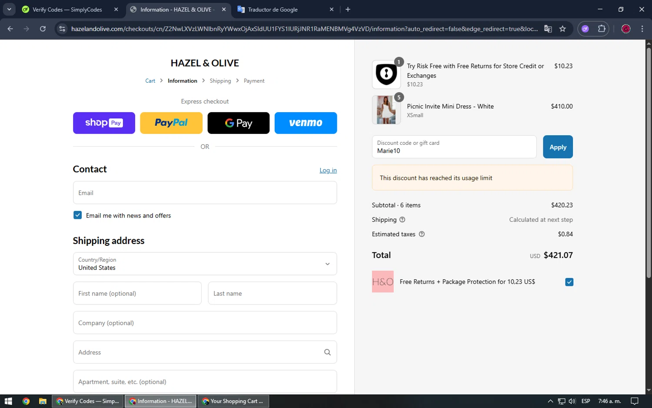
Task: Click the browser forward arrow
Action: [x=27, y=29]
